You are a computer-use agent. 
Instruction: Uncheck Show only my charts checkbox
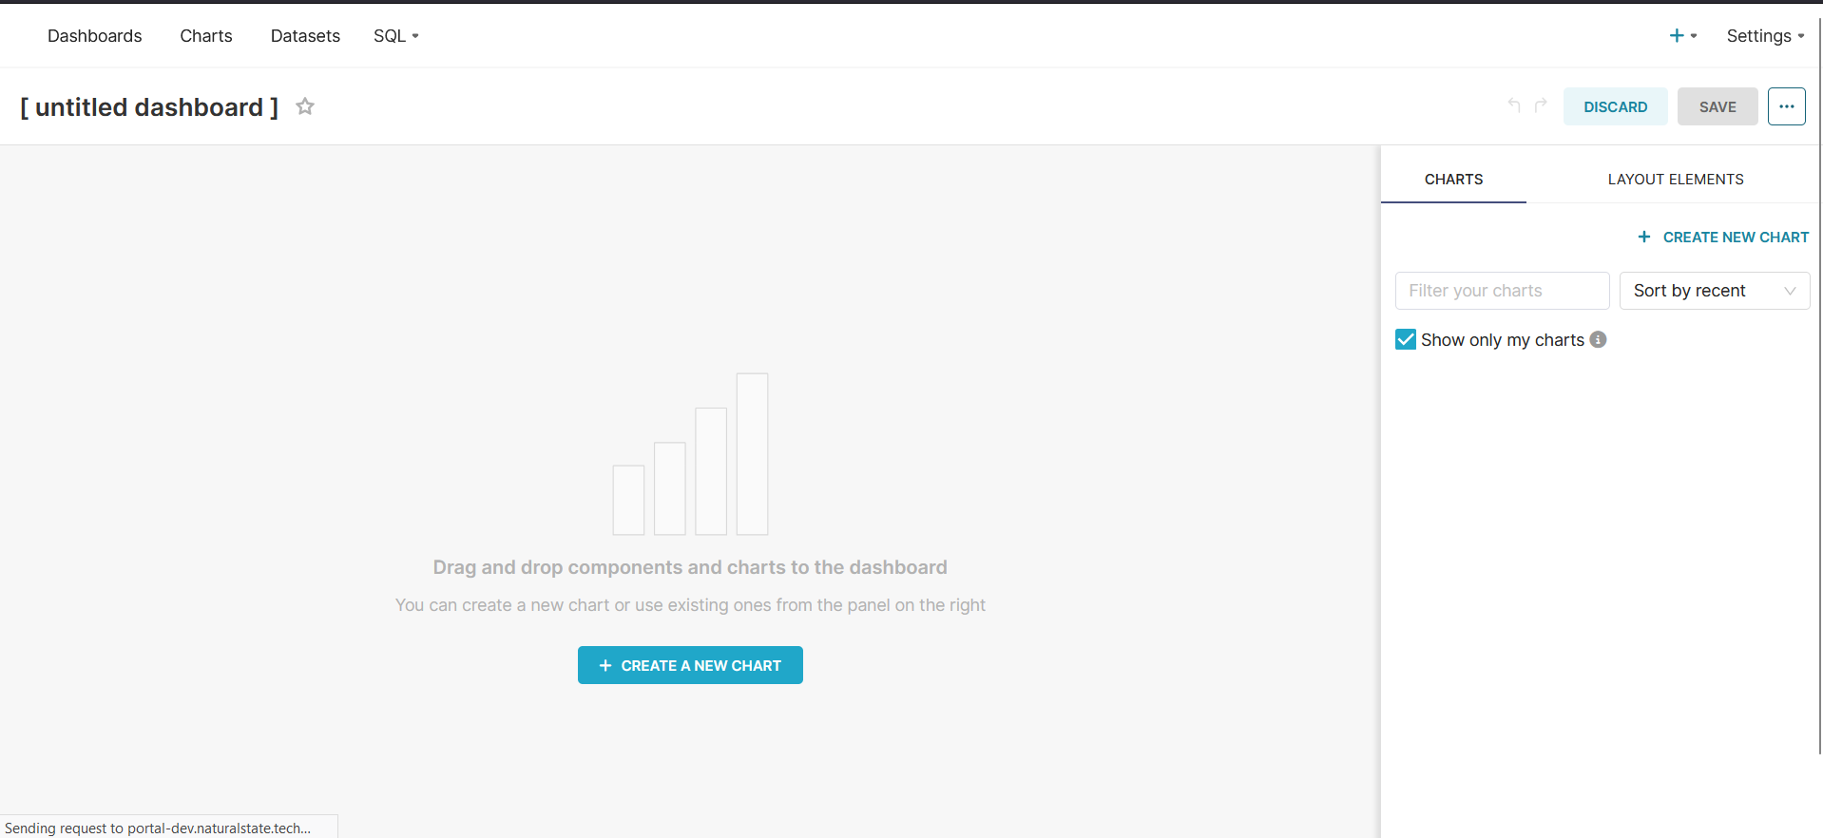(x=1406, y=339)
